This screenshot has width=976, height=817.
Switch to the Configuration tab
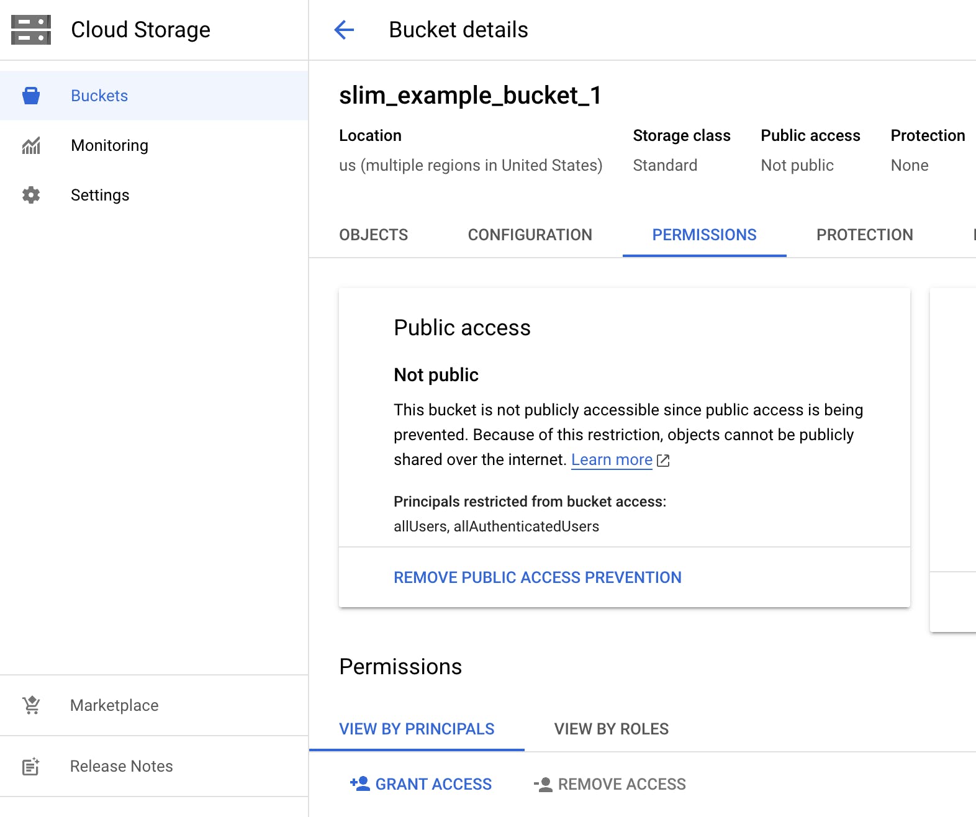tap(530, 235)
